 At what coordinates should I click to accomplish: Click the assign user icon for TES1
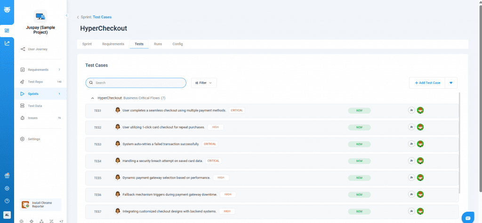click(x=411, y=110)
